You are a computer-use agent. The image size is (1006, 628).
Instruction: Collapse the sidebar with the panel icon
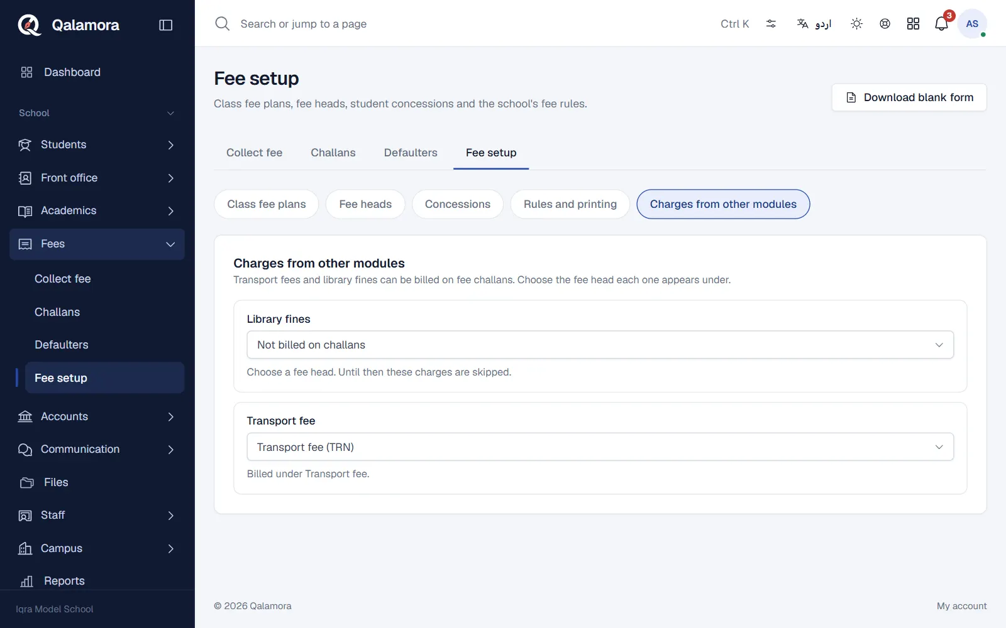[166, 25]
